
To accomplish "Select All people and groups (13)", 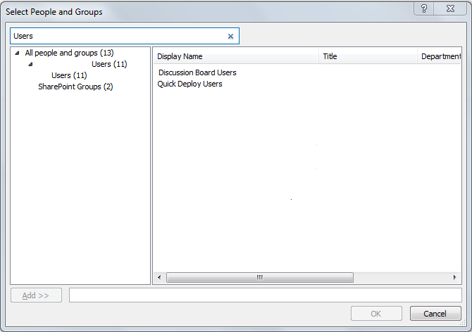I will tap(69, 53).
